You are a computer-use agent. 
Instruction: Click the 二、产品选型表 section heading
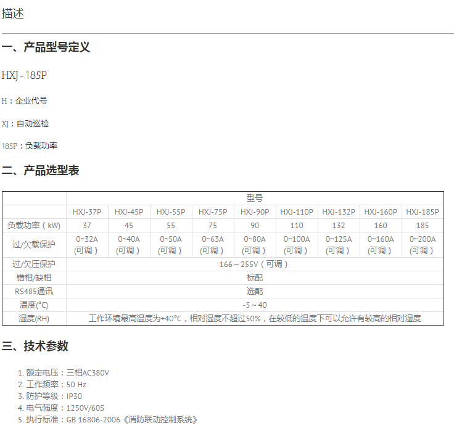(x=41, y=171)
